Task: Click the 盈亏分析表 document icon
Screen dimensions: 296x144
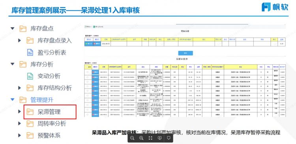Action: click(x=30, y=52)
